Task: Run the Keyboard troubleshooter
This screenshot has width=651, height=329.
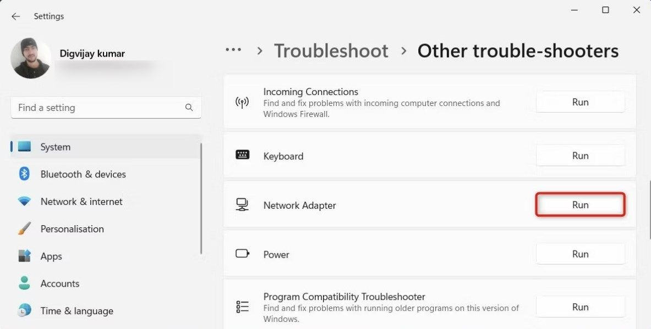Action: pyautogui.click(x=580, y=155)
